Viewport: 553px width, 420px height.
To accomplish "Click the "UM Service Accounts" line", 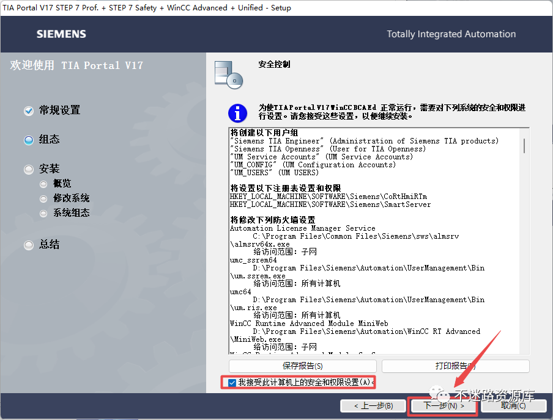I will pyautogui.click(x=321, y=157).
